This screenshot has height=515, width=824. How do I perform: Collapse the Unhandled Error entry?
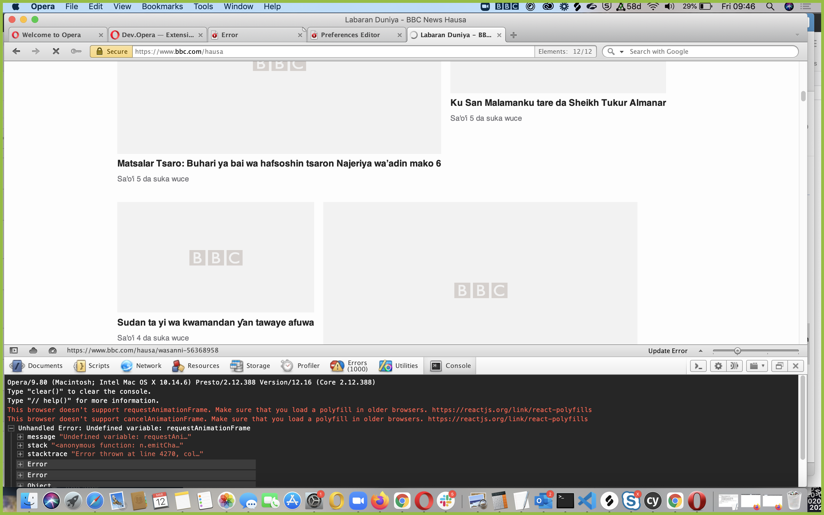[x=11, y=428]
